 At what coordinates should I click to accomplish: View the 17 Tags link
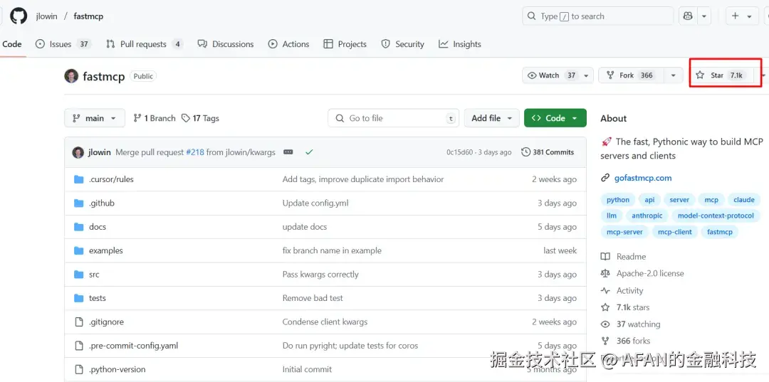point(200,118)
